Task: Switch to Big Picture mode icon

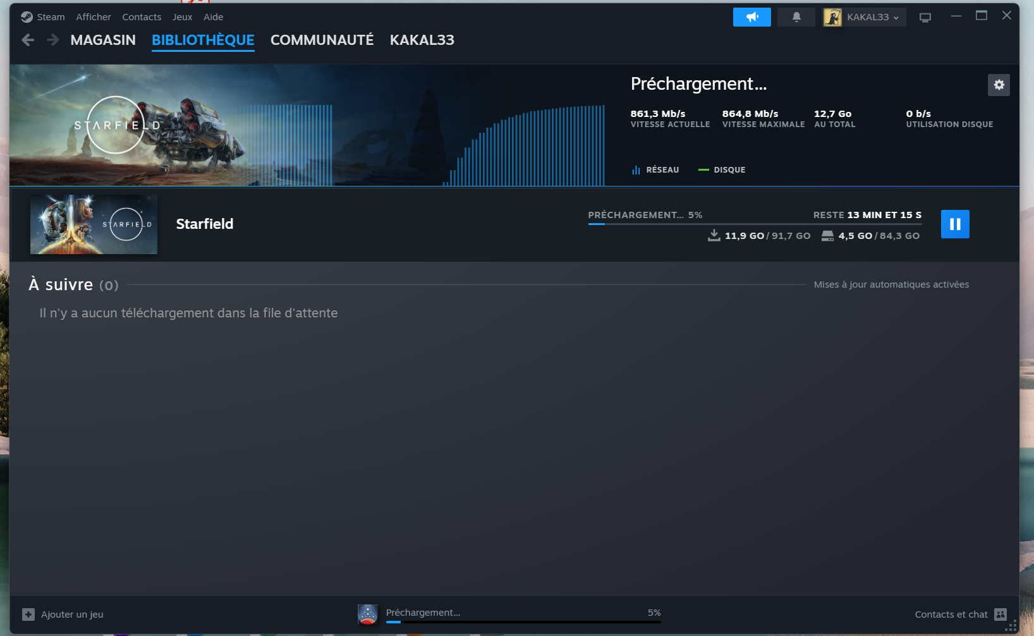Action: tap(925, 18)
